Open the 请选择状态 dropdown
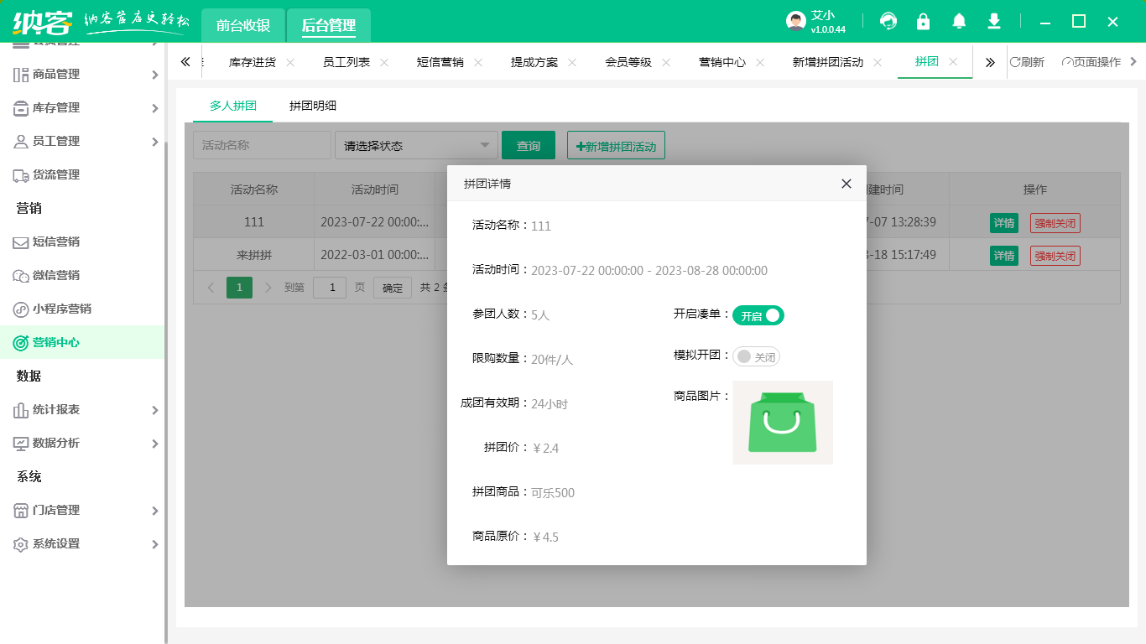Viewport: 1146px width, 644px height. [416, 145]
